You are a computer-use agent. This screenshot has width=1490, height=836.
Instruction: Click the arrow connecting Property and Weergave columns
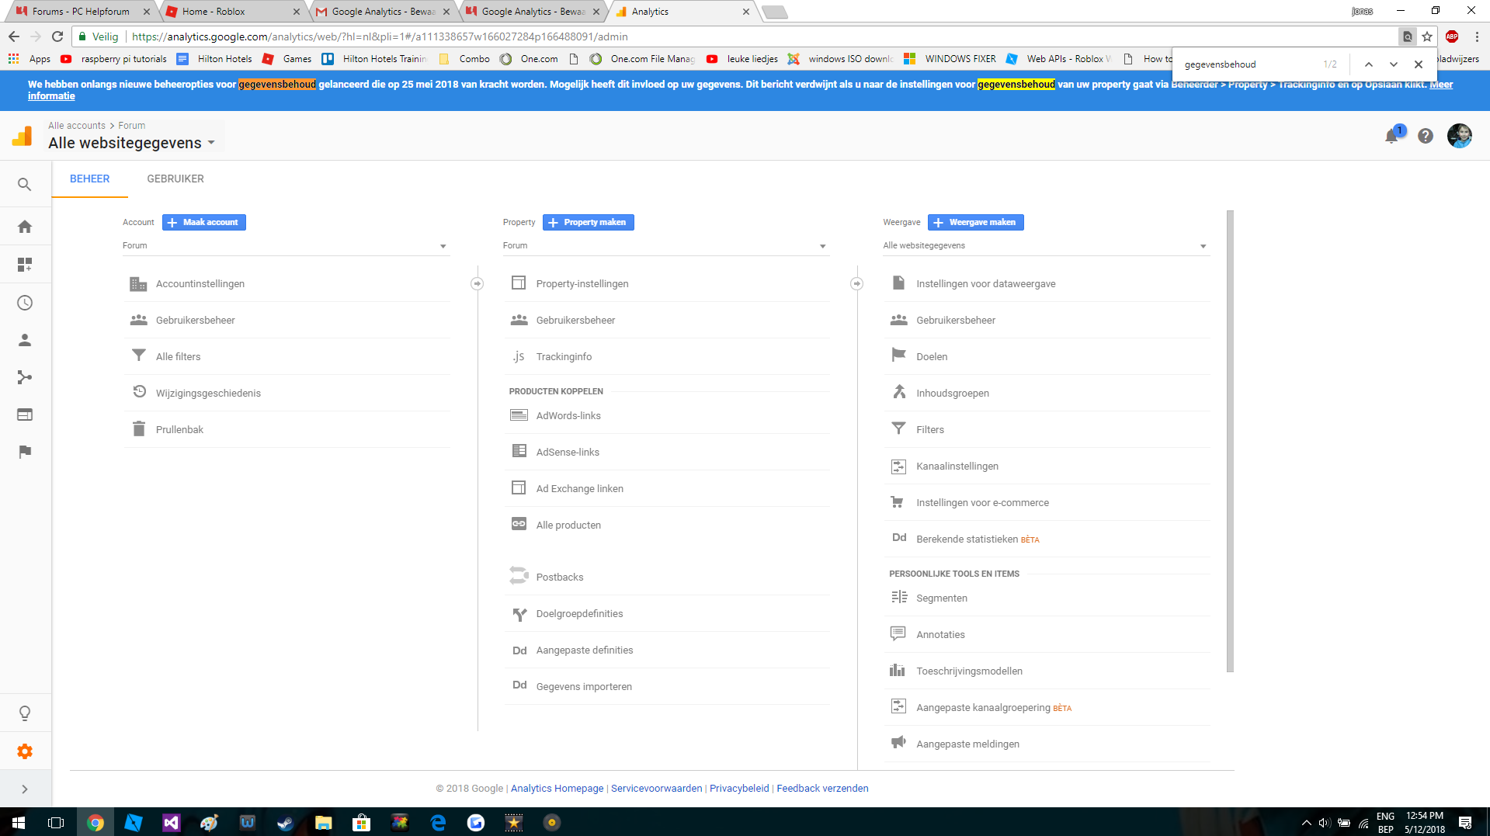click(857, 284)
